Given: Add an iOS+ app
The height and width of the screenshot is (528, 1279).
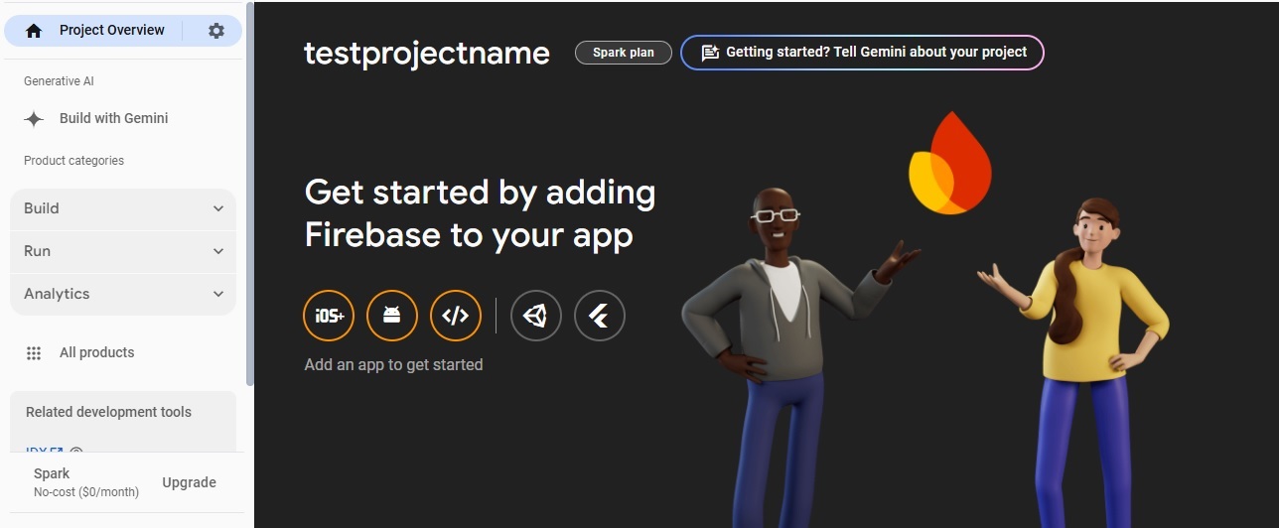Looking at the screenshot, I should click(329, 316).
